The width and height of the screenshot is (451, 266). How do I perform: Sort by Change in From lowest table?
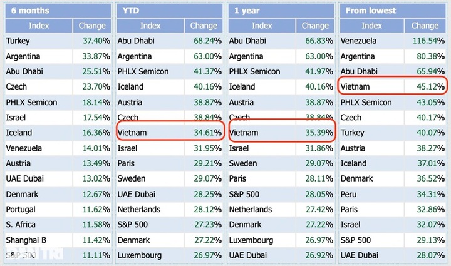426,26
